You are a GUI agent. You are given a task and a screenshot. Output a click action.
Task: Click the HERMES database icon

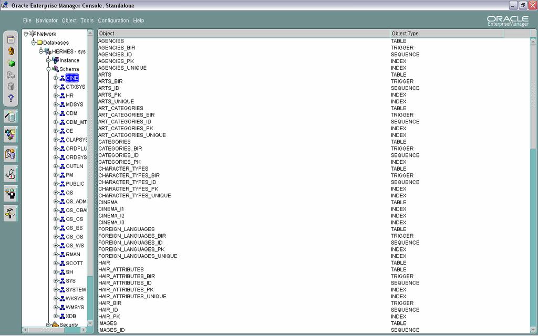pos(48,51)
